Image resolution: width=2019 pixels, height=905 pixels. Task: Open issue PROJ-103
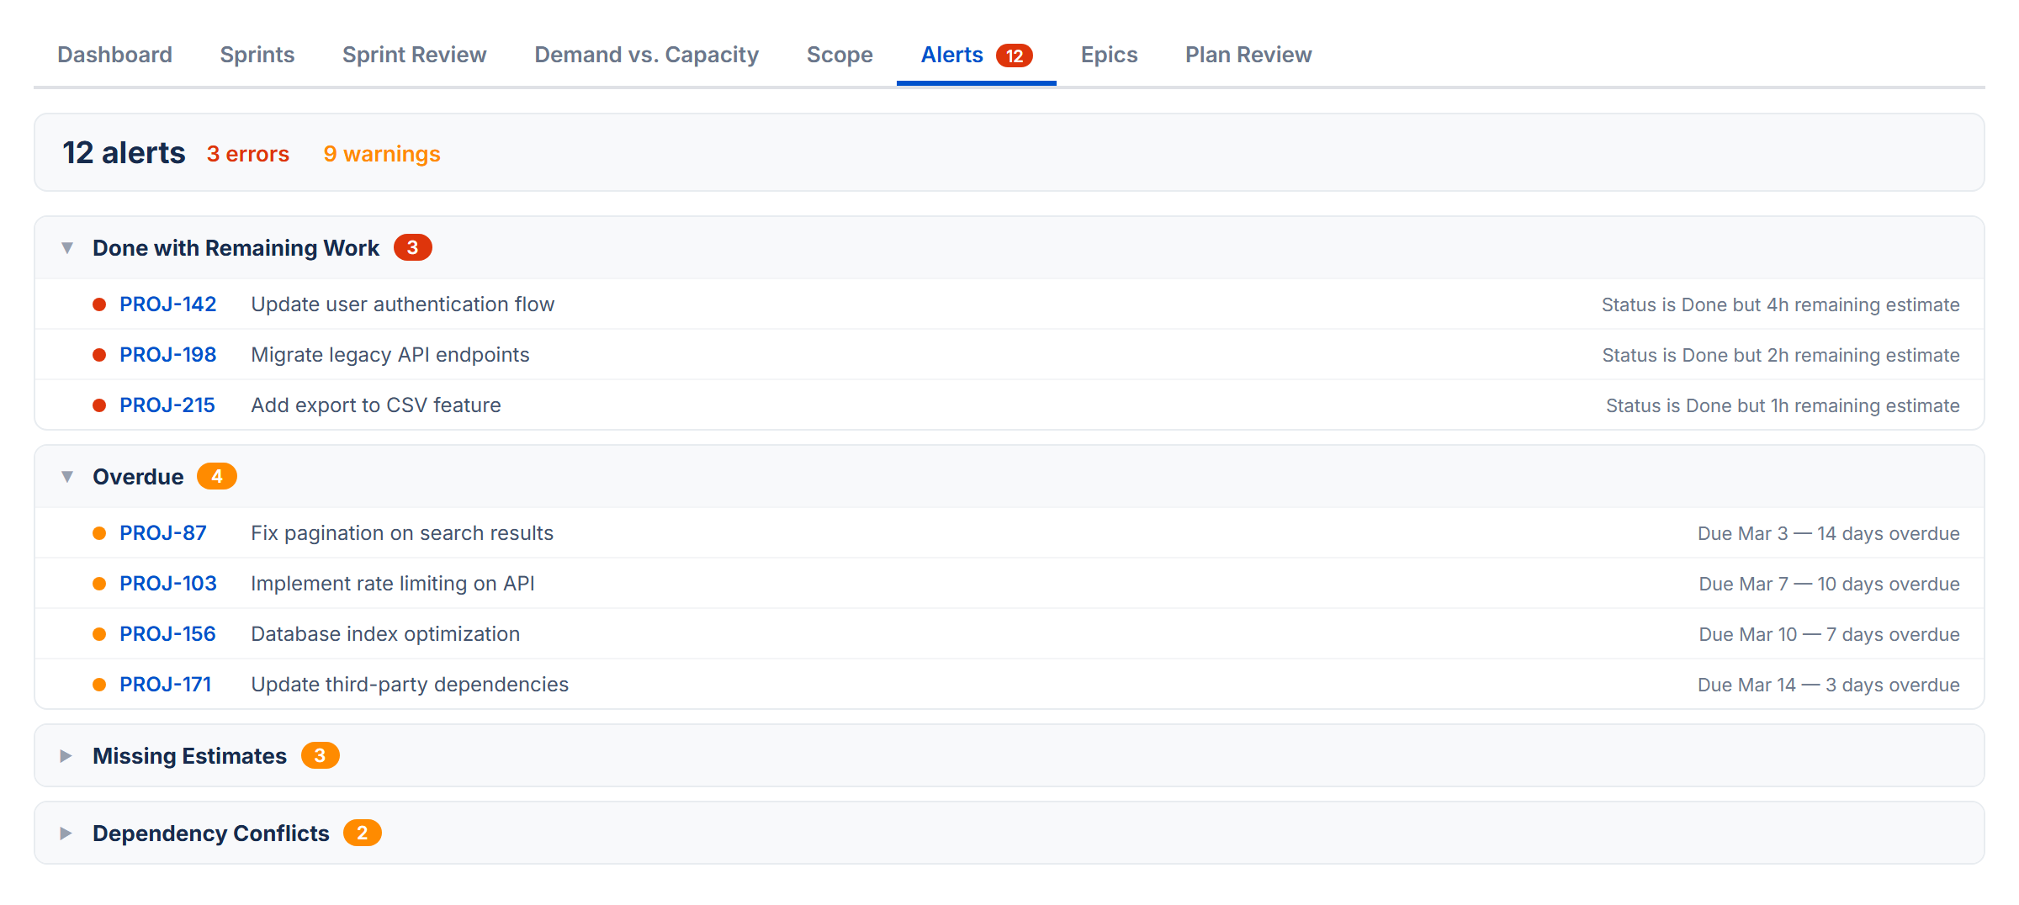(x=167, y=583)
